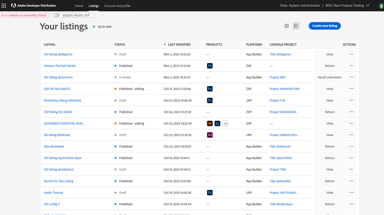Click Photoshop icon for Abstract Portrait Painter
This screenshot has width=384, height=215.
[x=209, y=66]
